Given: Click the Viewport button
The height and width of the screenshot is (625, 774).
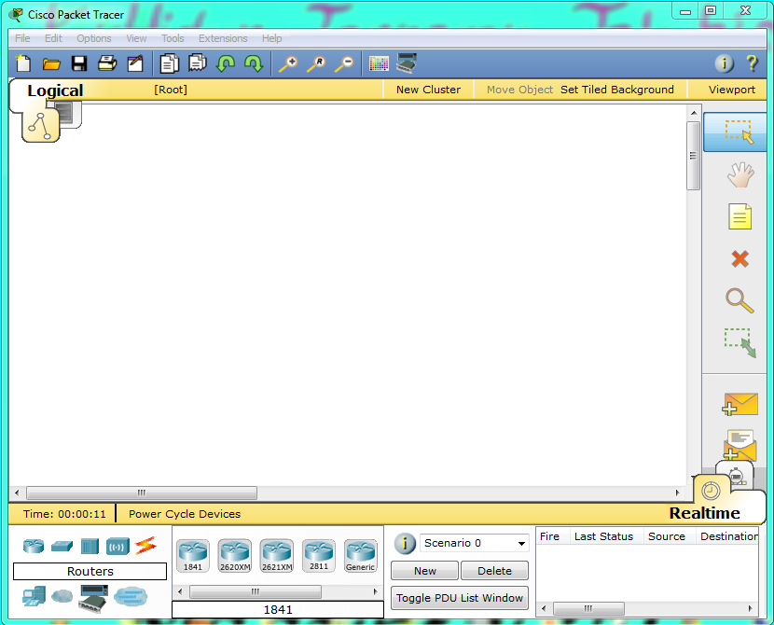Looking at the screenshot, I should tap(731, 90).
